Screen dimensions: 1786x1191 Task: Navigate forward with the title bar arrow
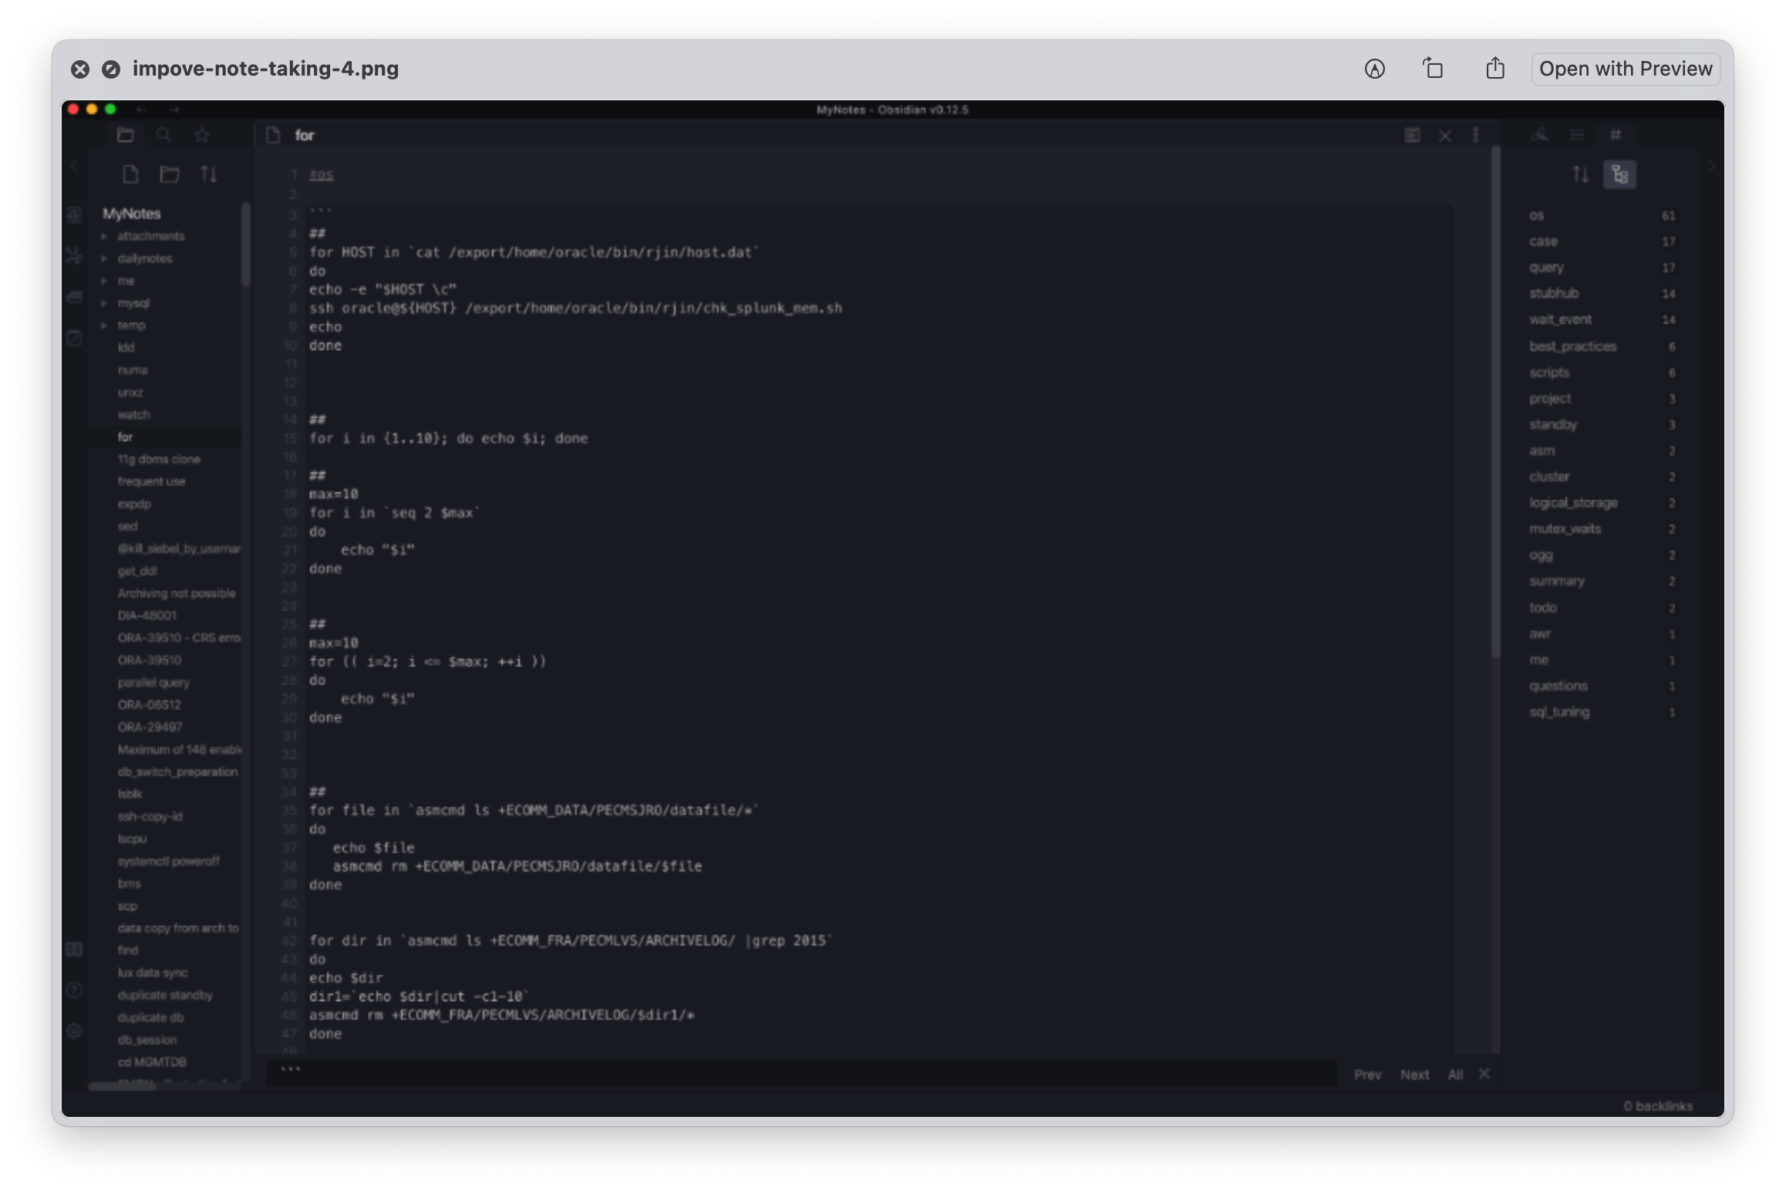[x=174, y=110]
